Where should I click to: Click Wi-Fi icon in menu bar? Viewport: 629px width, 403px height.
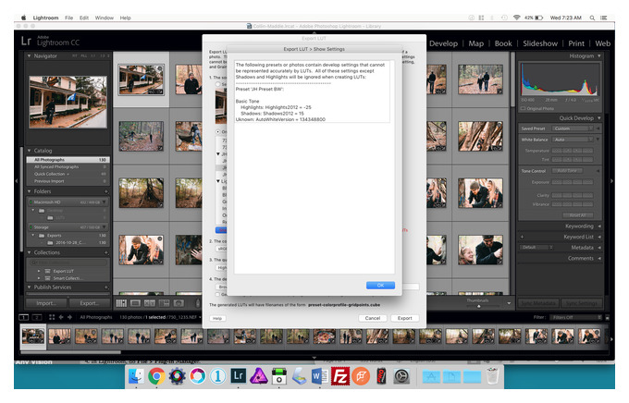point(517,18)
